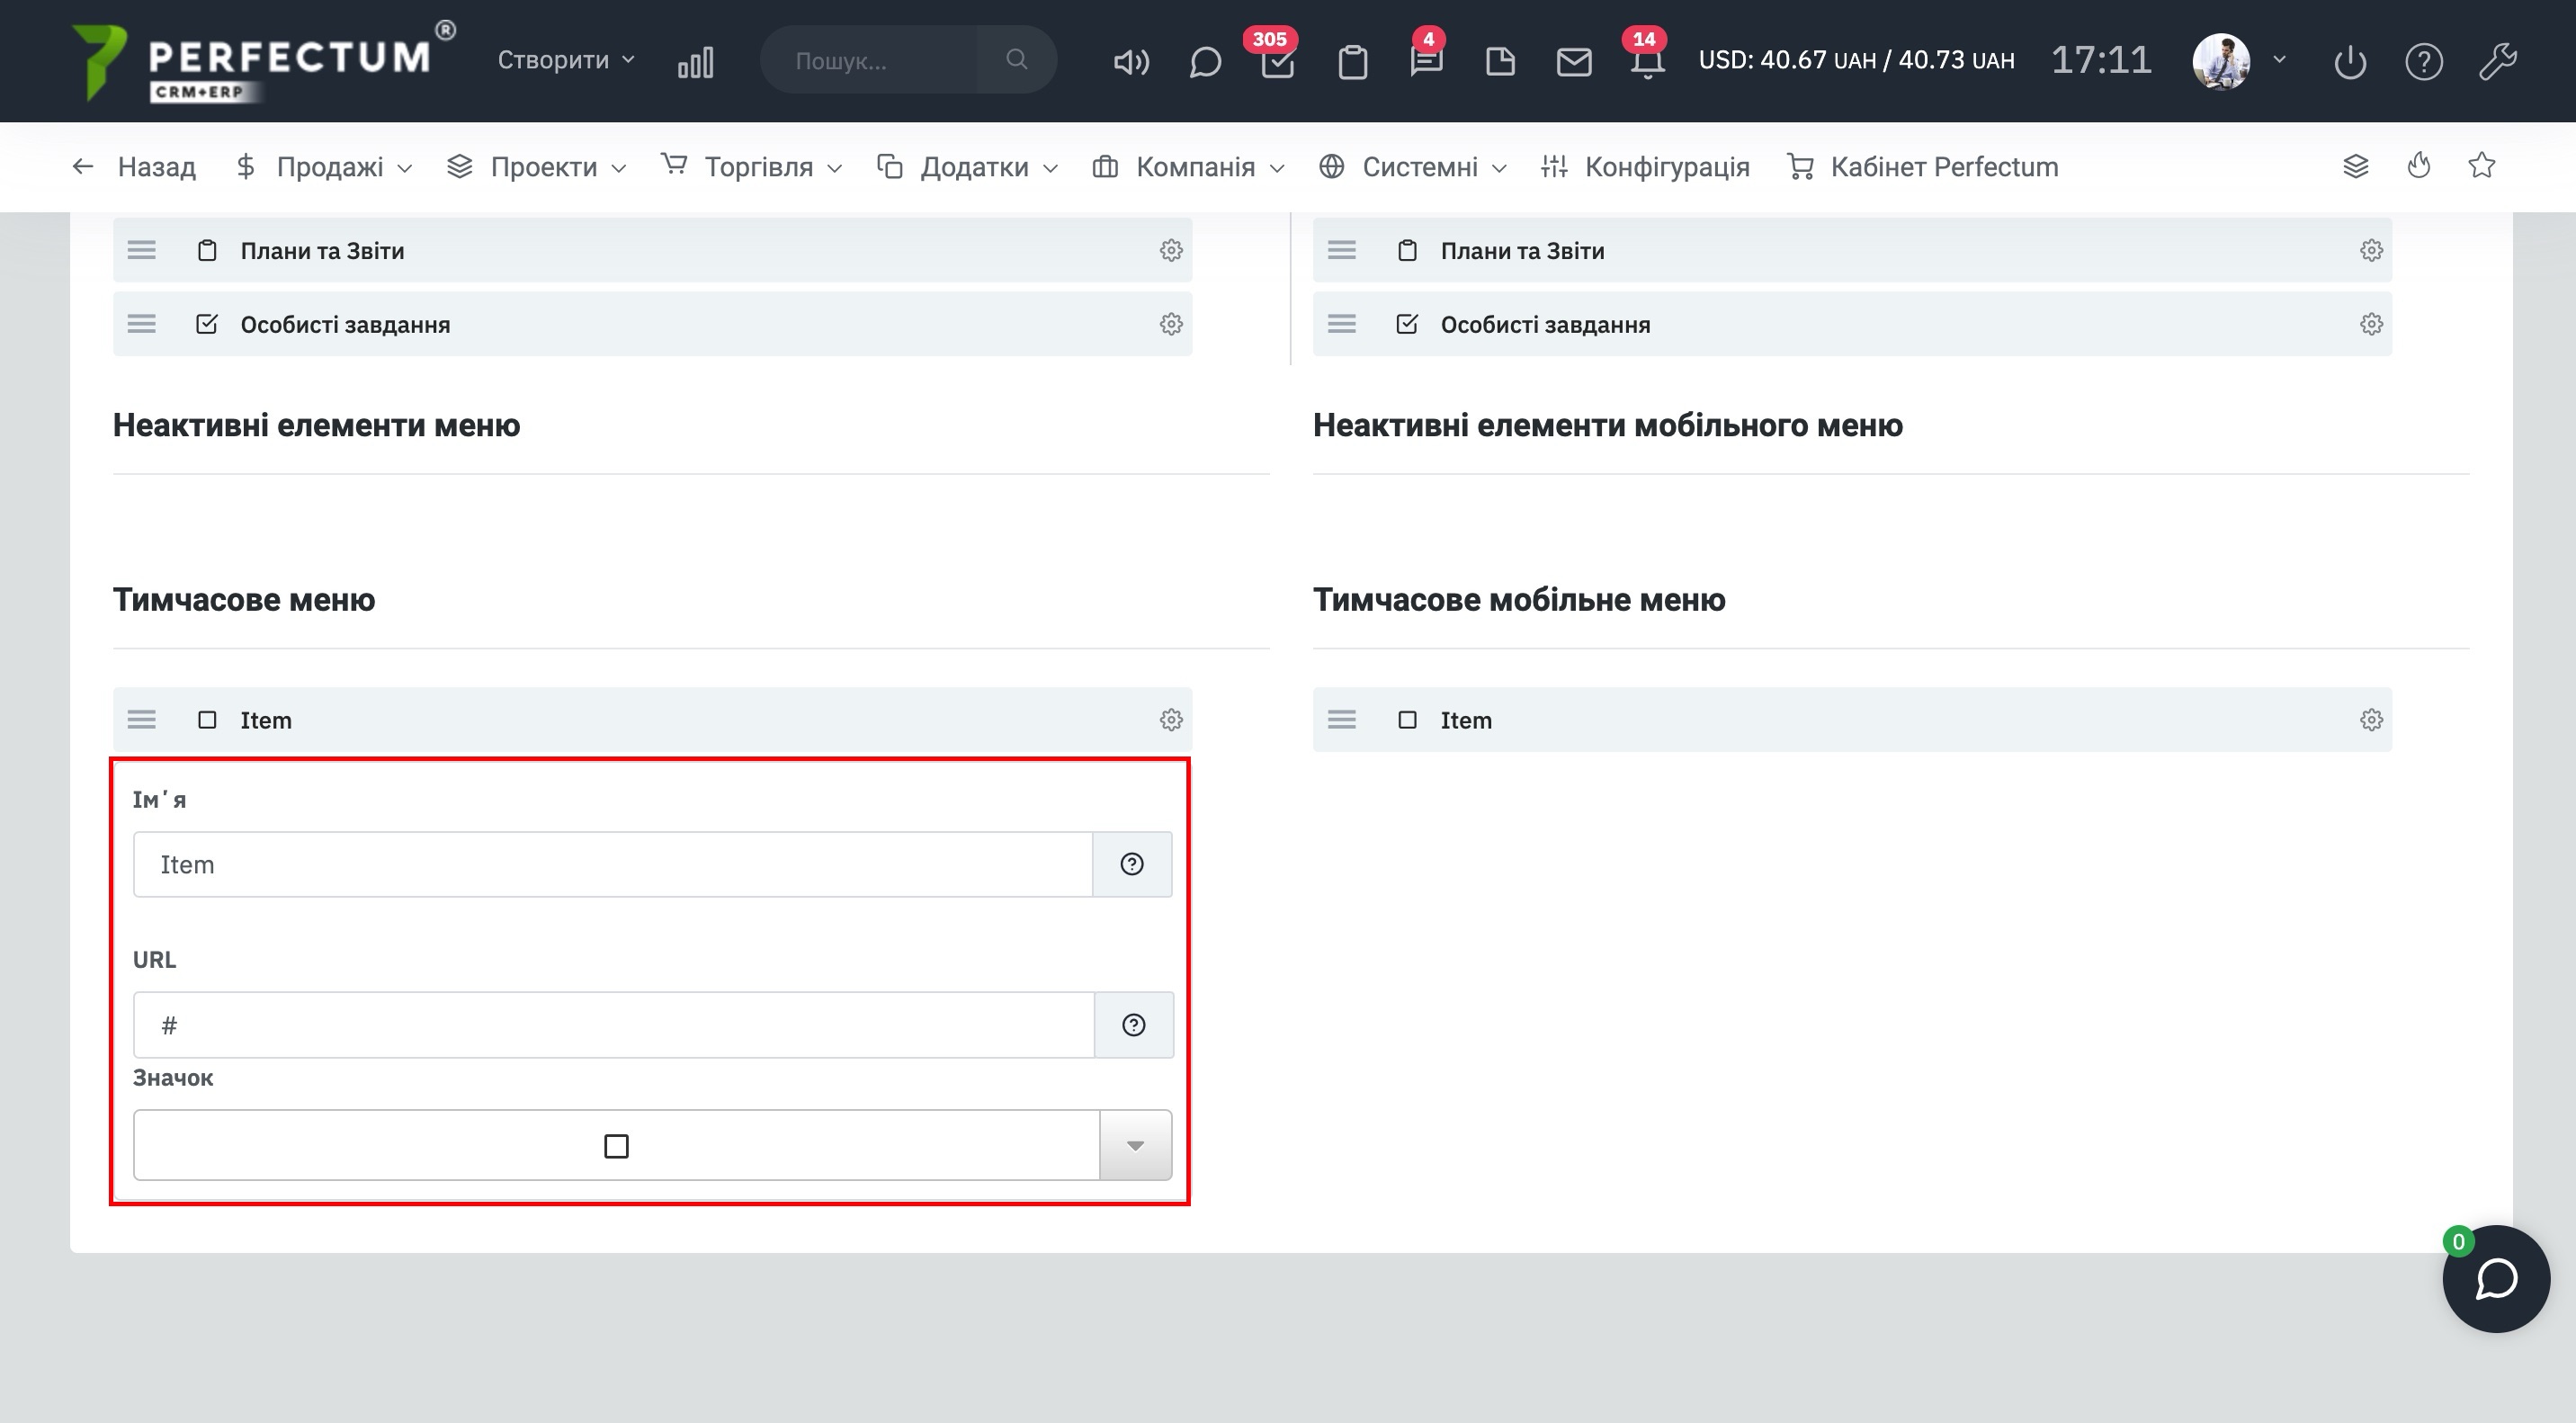Viewport: 2576px width, 1423px height.
Task: Open tasks icon with 305 badge
Action: point(1277,62)
